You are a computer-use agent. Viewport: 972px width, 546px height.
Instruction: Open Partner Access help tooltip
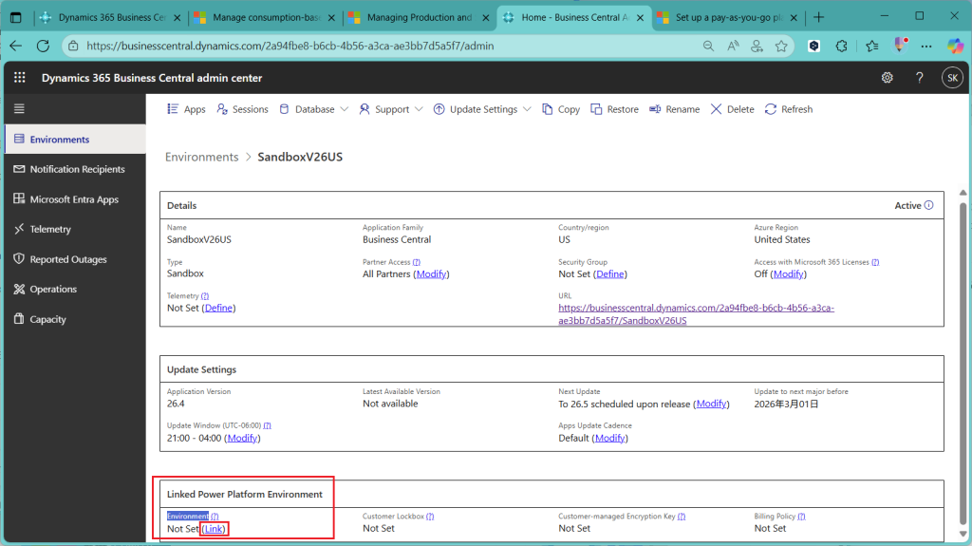tap(417, 262)
